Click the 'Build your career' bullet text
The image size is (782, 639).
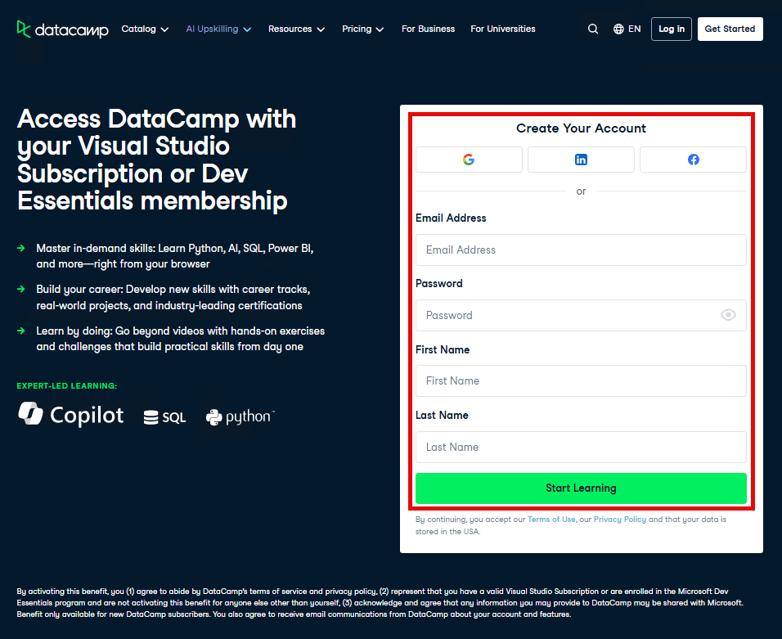pyautogui.click(x=173, y=297)
